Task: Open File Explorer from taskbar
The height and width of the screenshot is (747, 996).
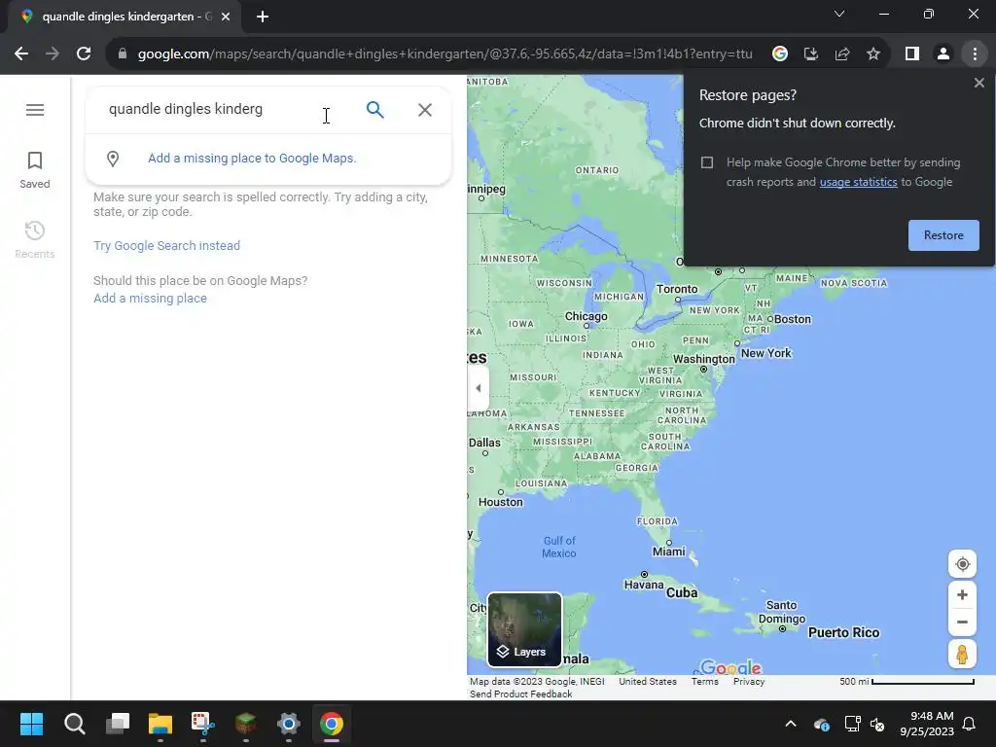Action: click(160, 724)
